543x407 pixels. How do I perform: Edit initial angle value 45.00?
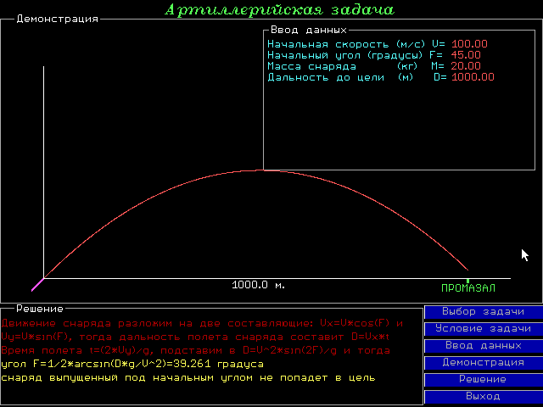pos(466,55)
